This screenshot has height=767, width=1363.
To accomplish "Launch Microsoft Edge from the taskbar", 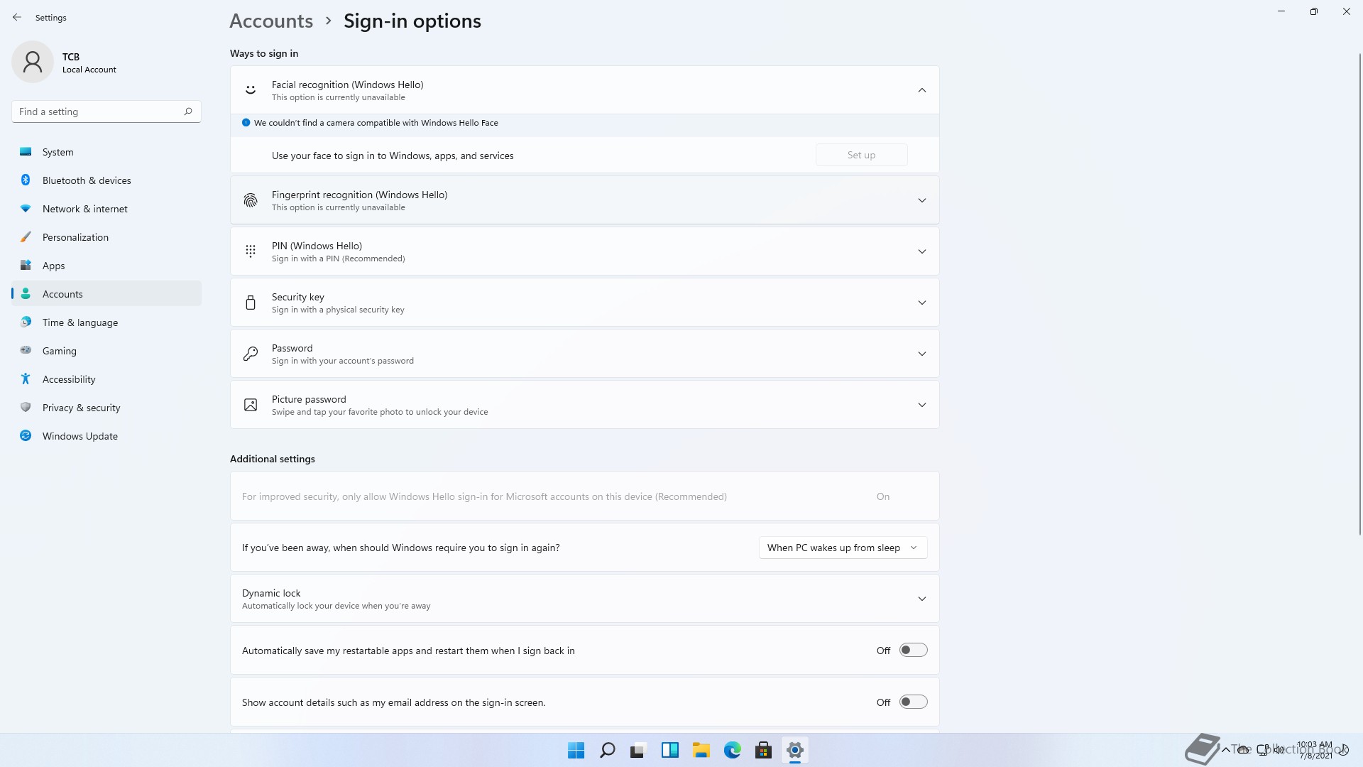I will pos(733,750).
